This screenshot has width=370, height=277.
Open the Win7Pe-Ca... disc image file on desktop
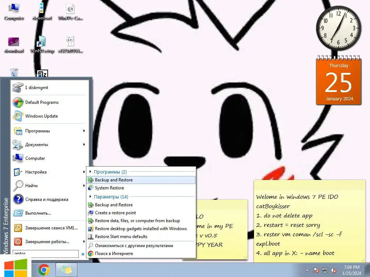pyautogui.click(x=70, y=12)
